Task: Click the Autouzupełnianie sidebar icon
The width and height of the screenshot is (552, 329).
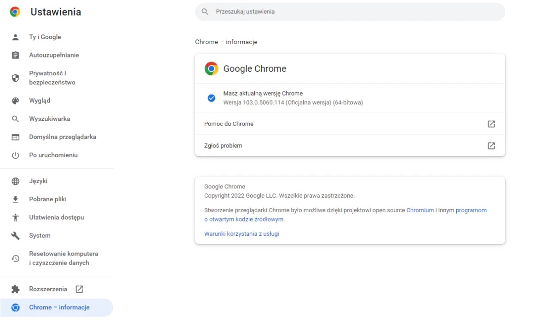Action: pyautogui.click(x=15, y=55)
